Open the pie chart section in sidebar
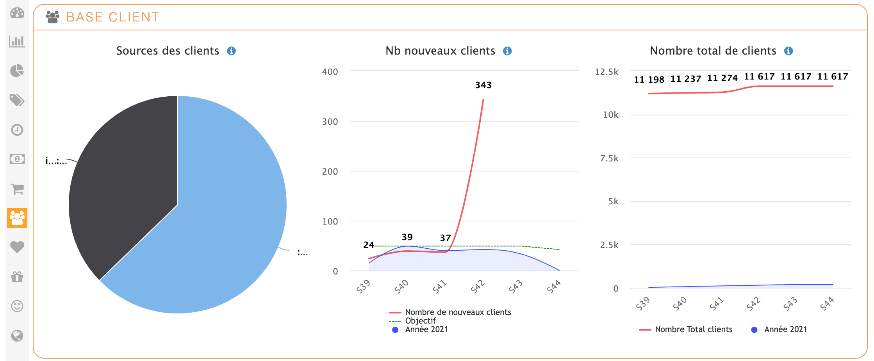This screenshot has width=874, height=361. [x=17, y=71]
